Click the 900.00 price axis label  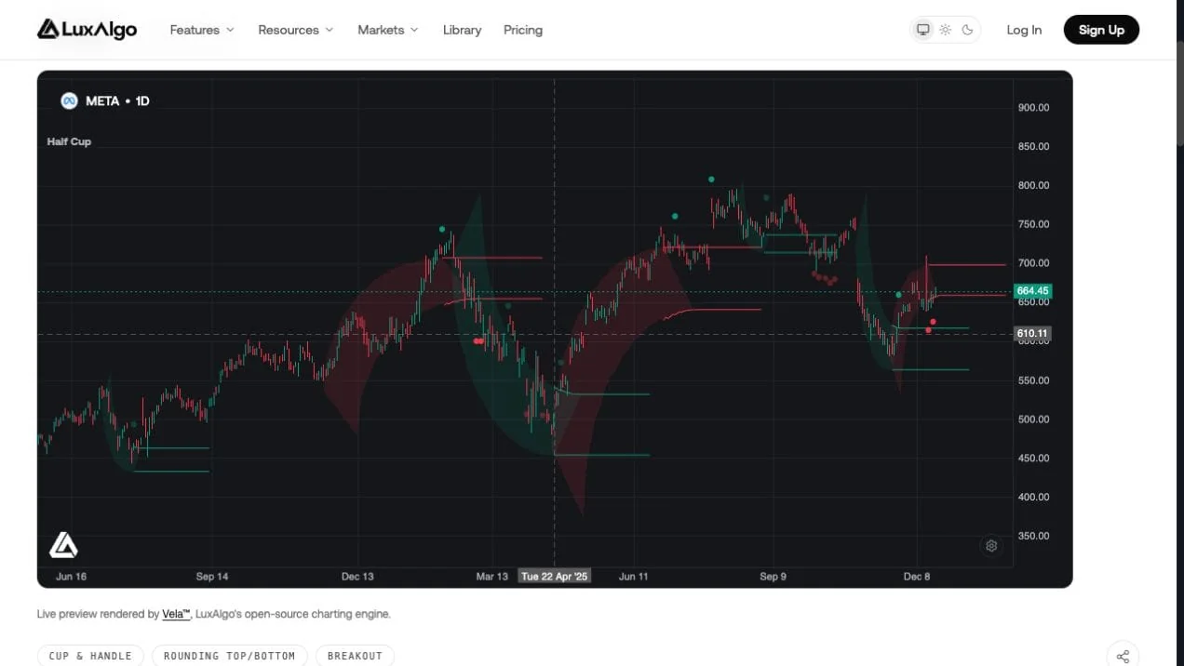(1033, 108)
